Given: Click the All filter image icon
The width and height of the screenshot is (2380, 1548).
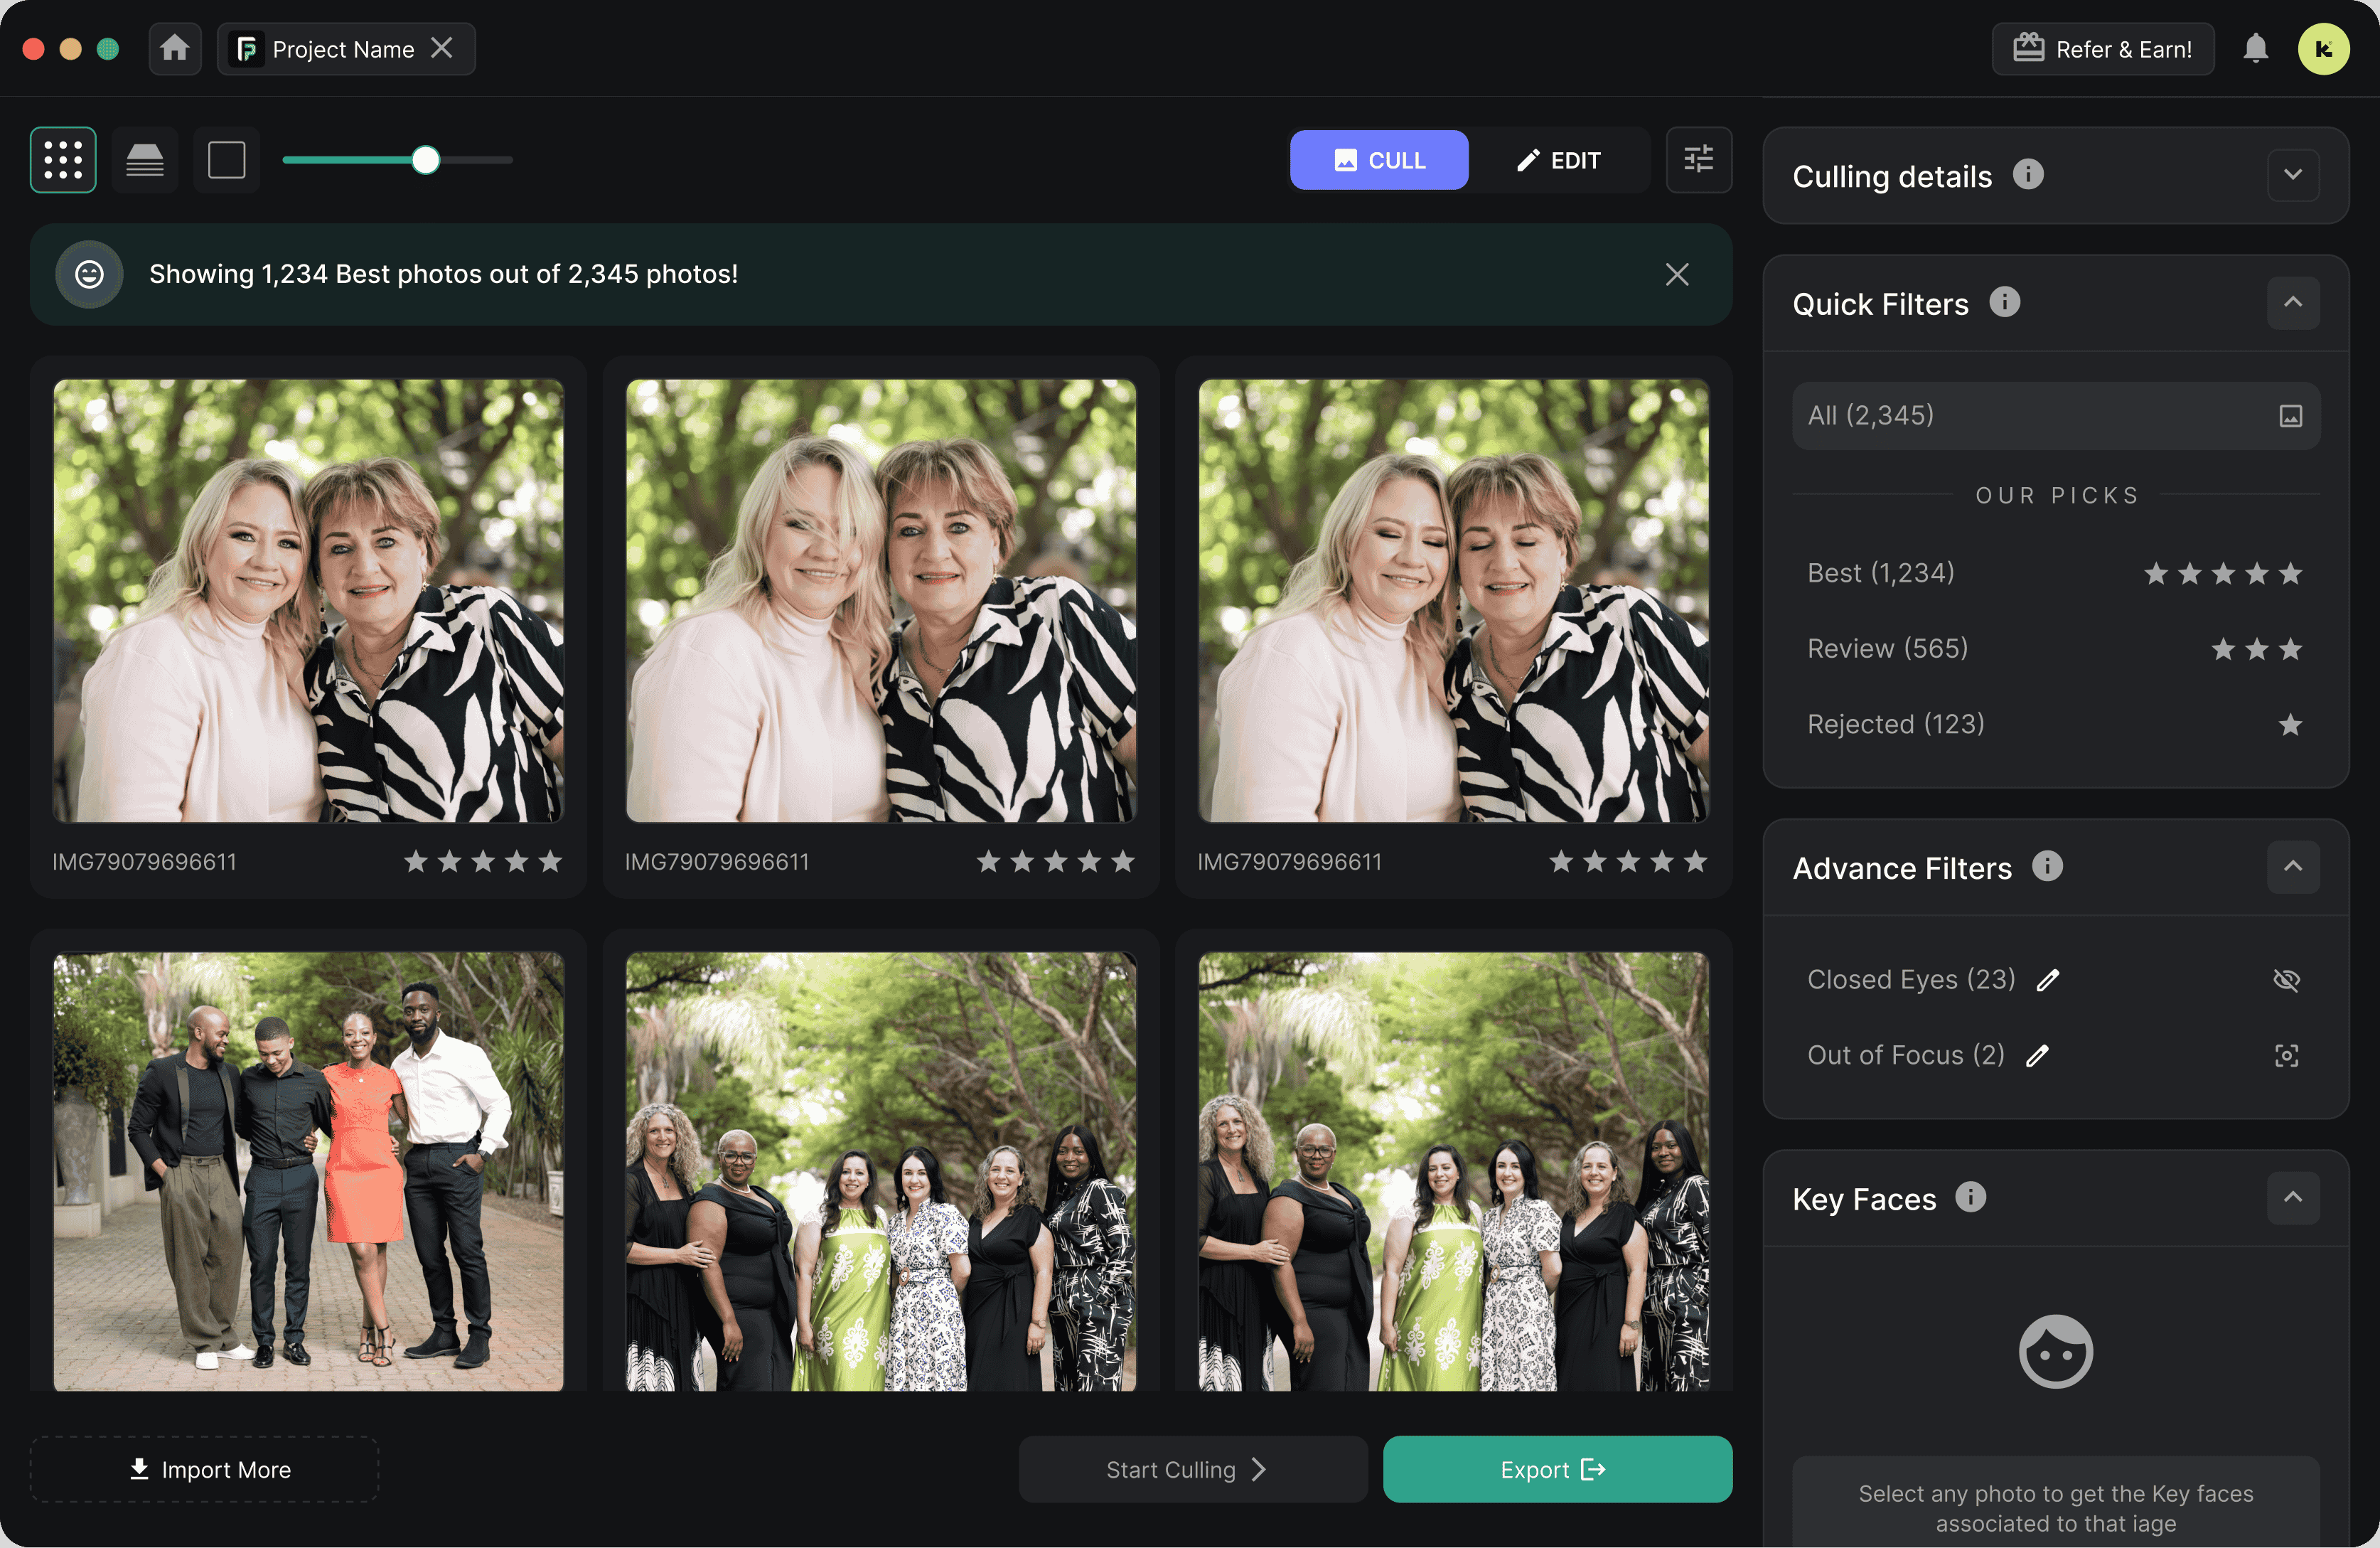Looking at the screenshot, I should pos(2291,415).
